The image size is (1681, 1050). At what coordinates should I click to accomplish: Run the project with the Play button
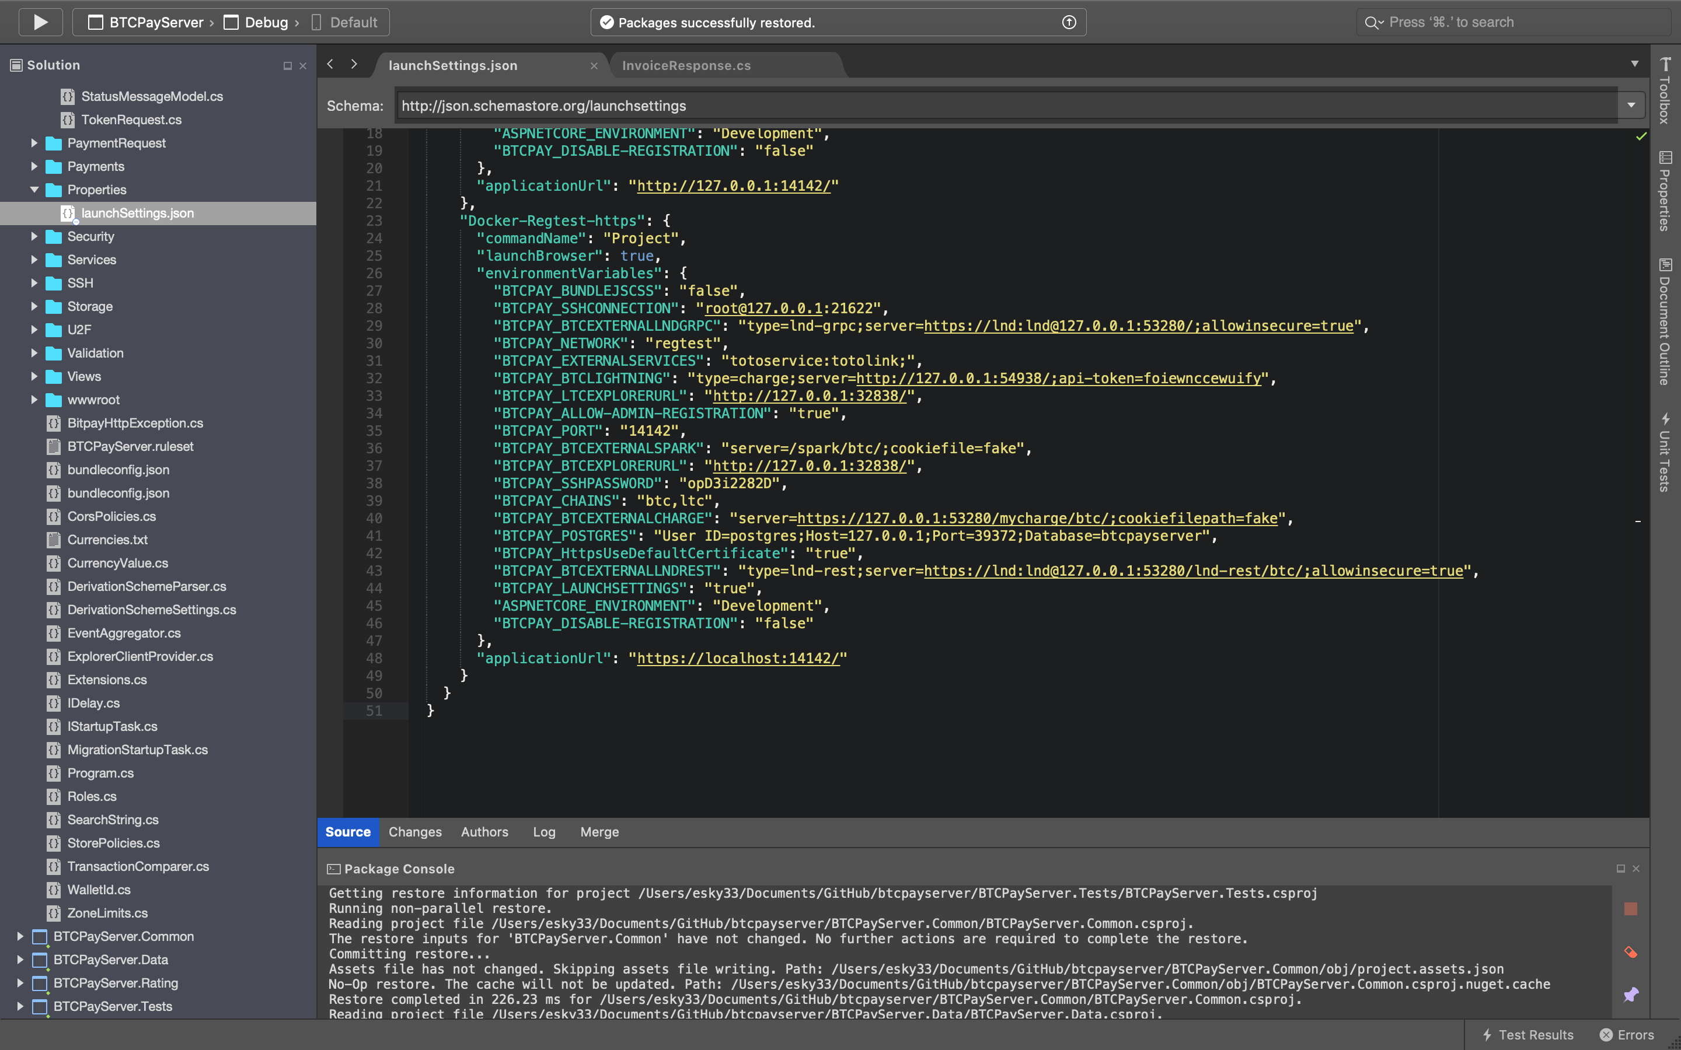40,22
